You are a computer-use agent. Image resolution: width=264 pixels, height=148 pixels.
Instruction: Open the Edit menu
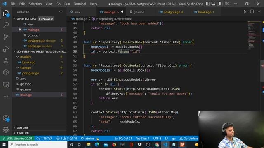click(22, 4)
